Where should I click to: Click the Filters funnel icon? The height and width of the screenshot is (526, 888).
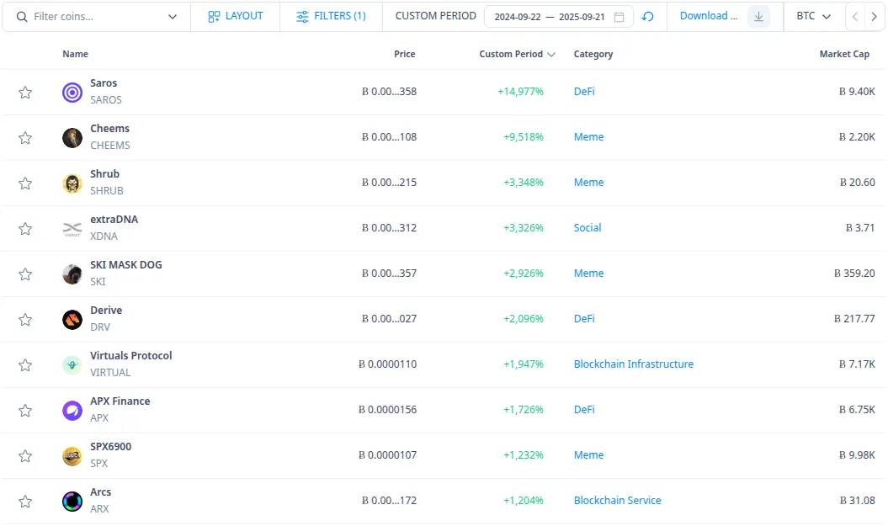[304, 15]
